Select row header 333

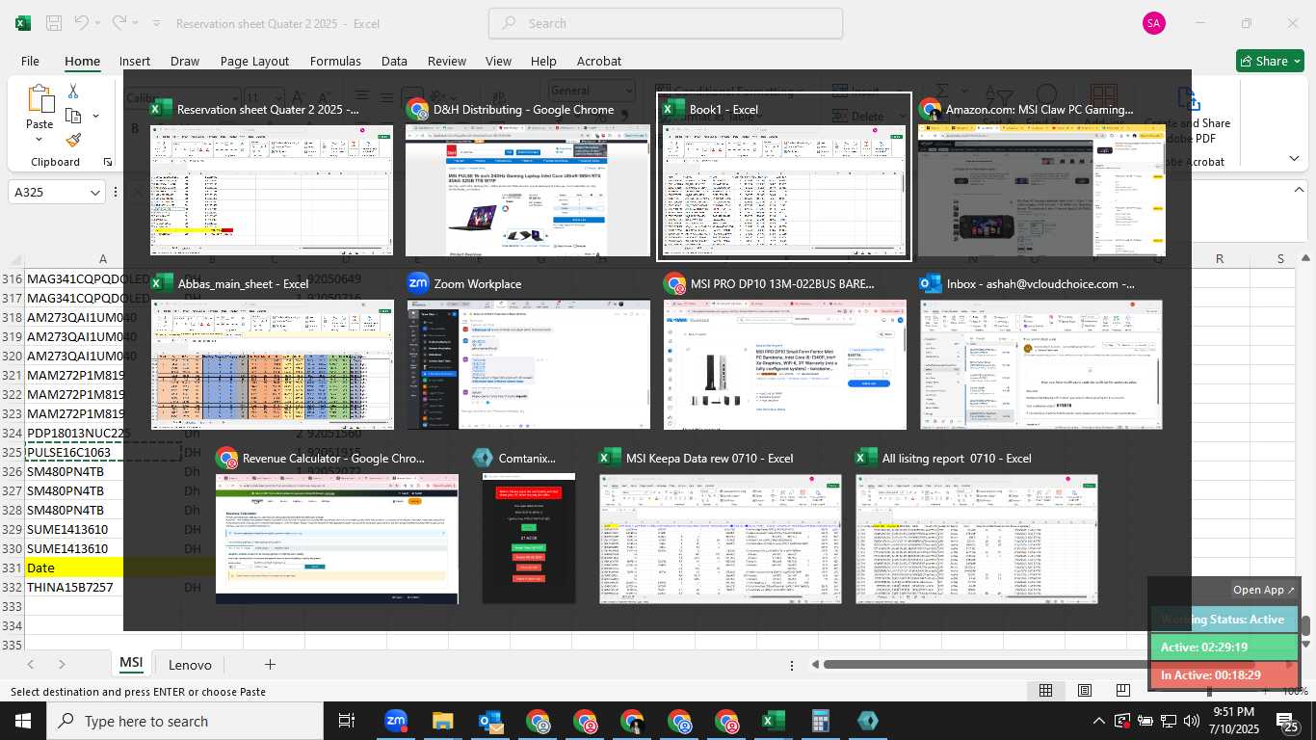[x=12, y=606]
